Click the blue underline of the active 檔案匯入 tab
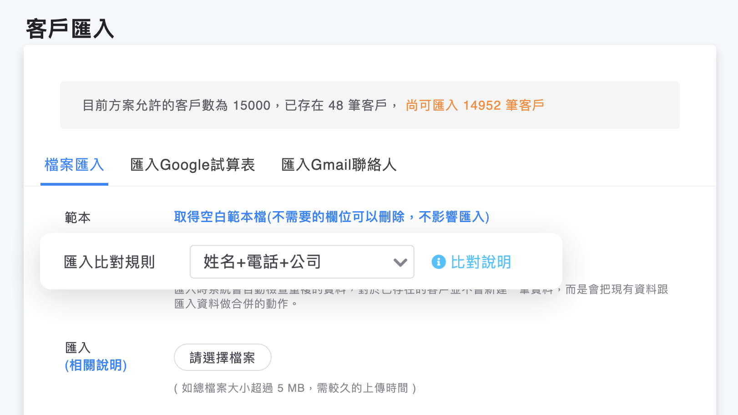This screenshot has width=738, height=415. point(74,184)
